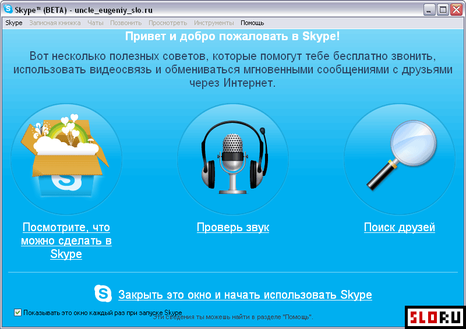Click 'Закрыть это окно и начать использовать Skype'
The image size is (466, 329).
coord(245,295)
